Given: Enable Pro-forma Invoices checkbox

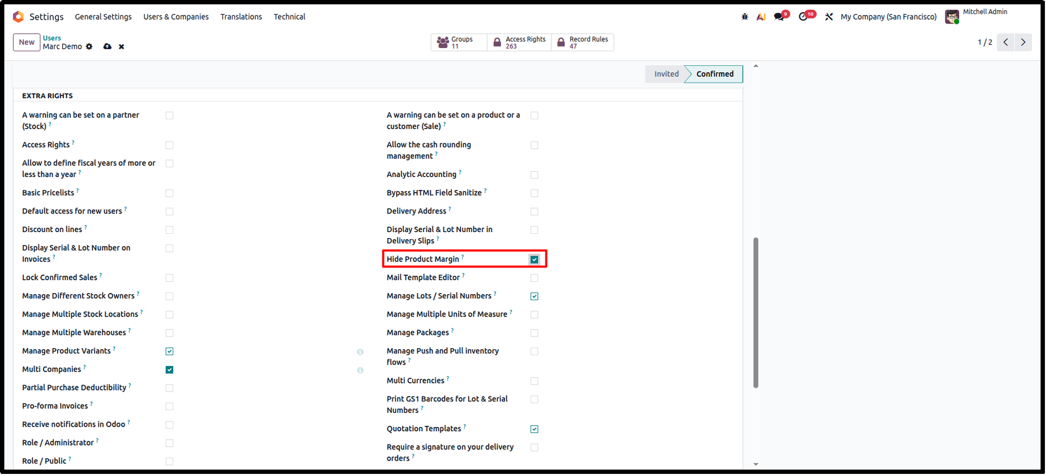Looking at the screenshot, I should point(169,406).
